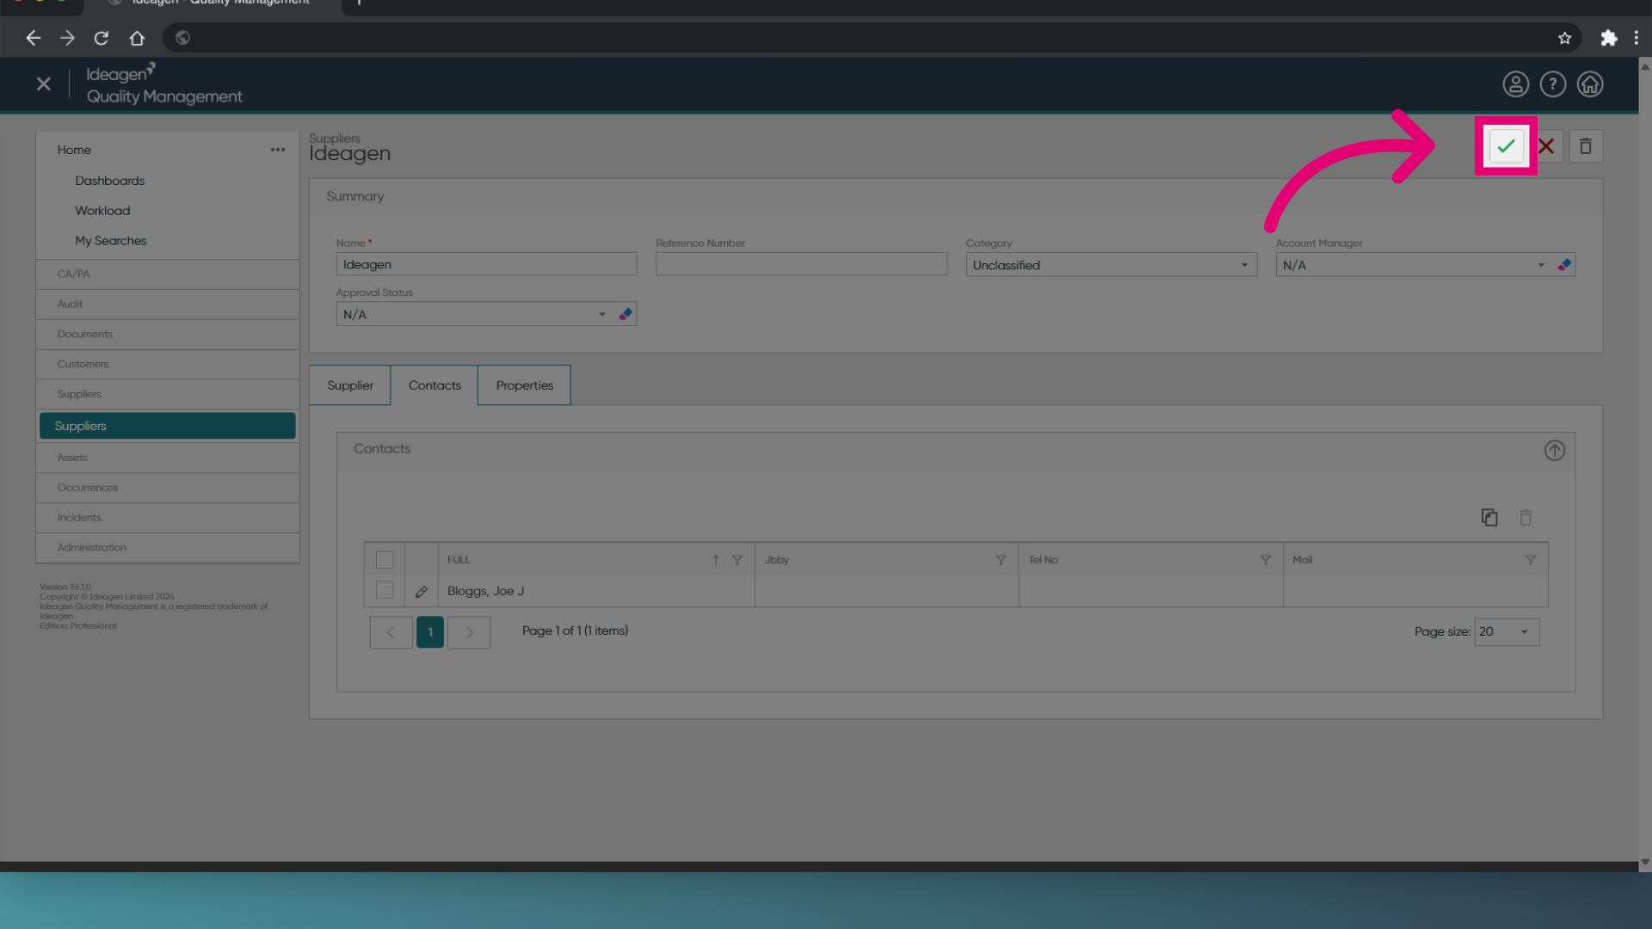Expand the Customers sidebar section

(168, 365)
